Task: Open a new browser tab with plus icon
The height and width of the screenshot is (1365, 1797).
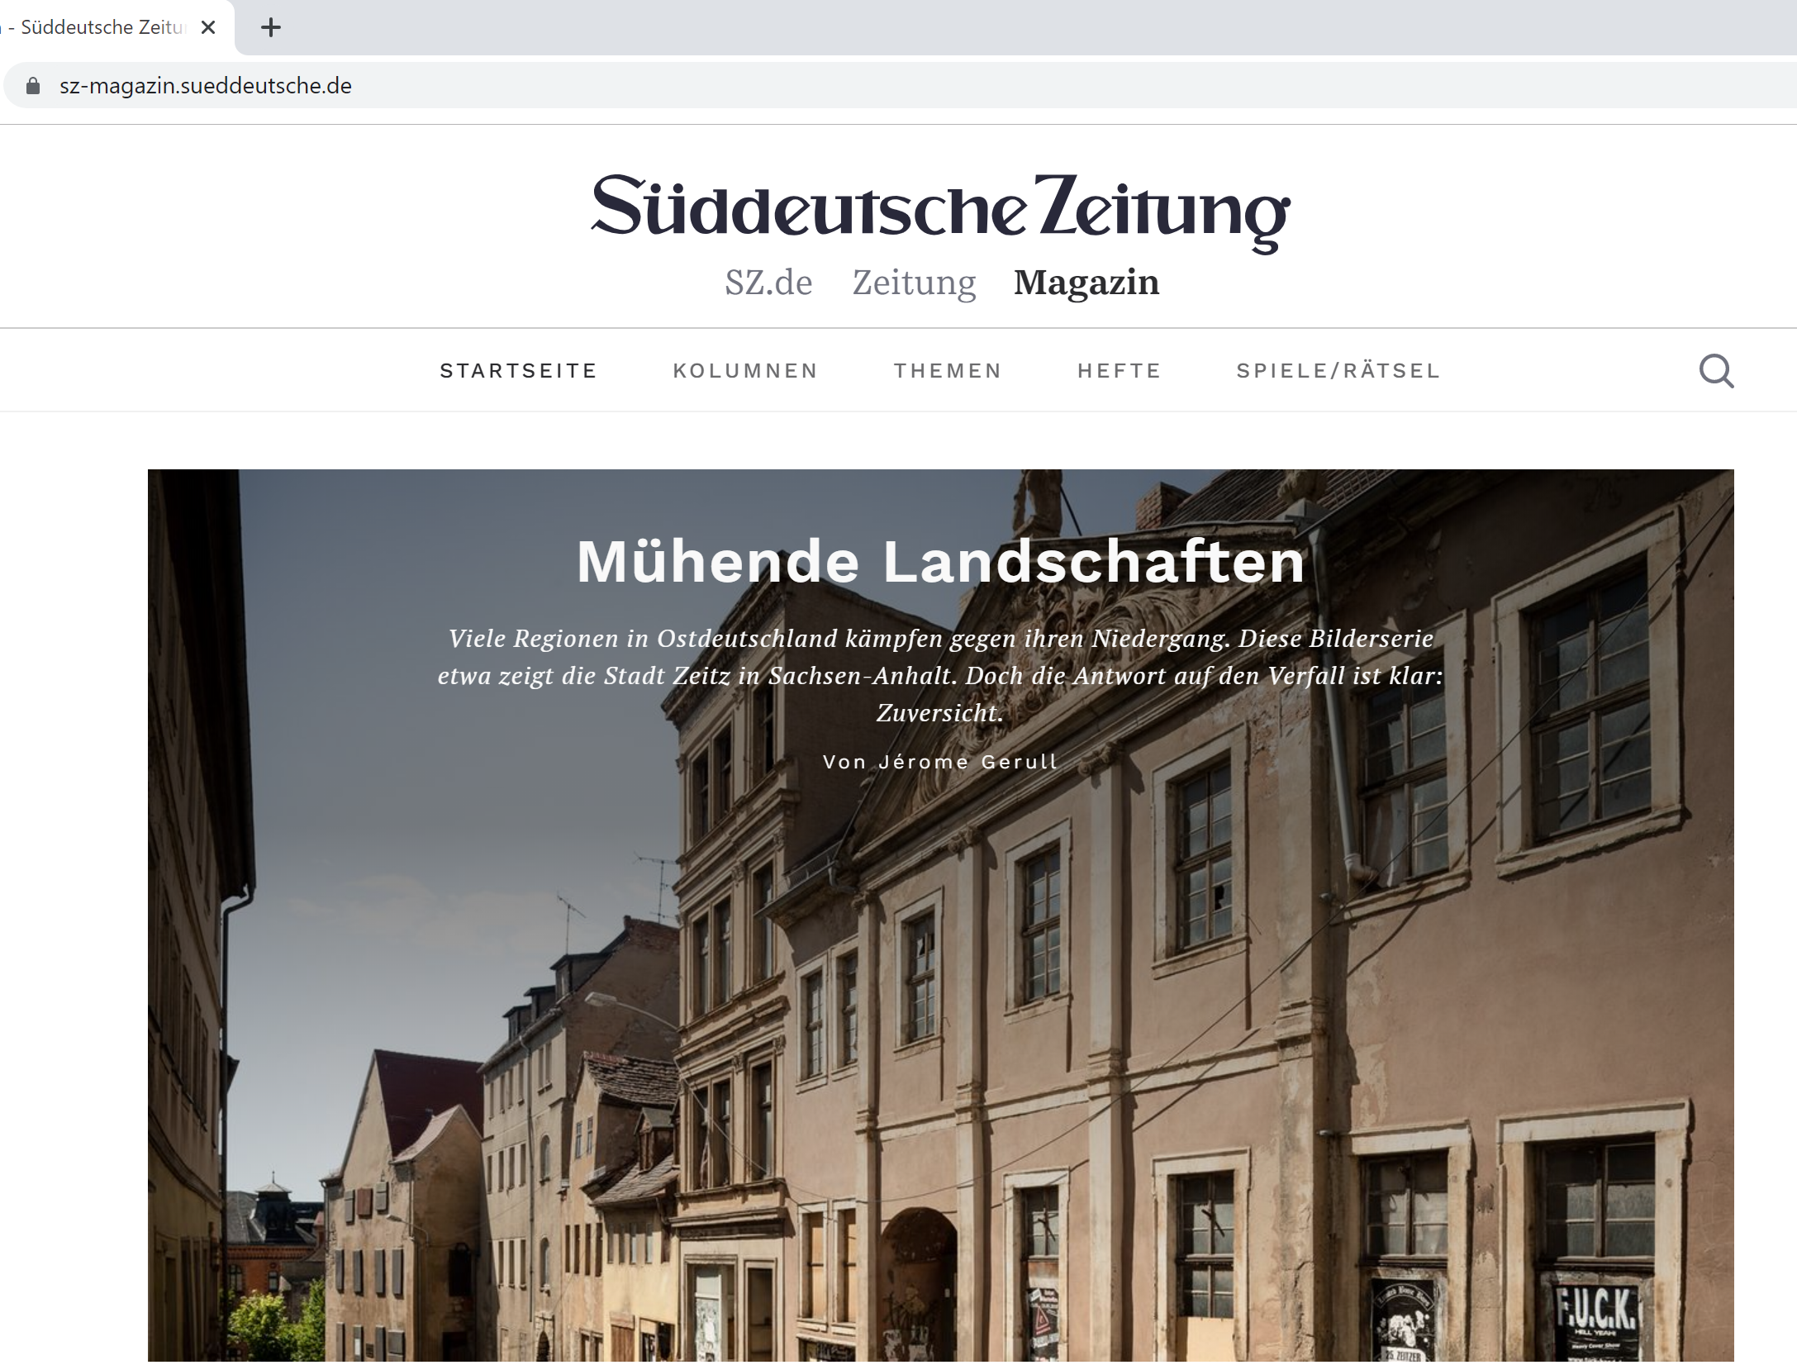Action: coord(270,27)
